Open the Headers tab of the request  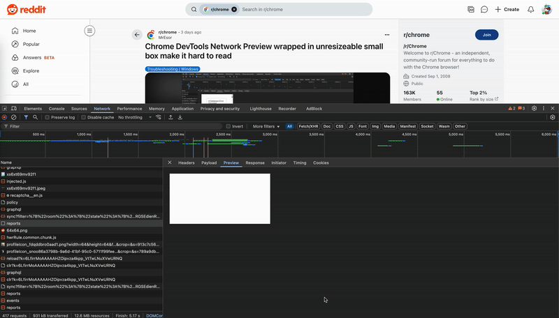(x=187, y=162)
